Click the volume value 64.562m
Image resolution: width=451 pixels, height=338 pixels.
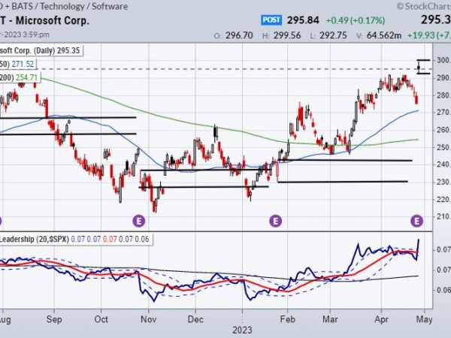point(383,35)
